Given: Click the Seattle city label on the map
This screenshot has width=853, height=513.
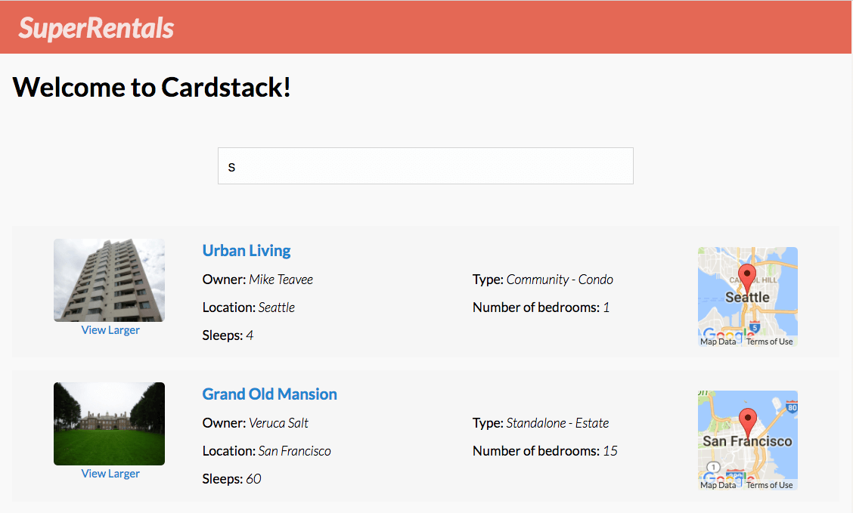Looking at the screenshot, I should pos(747,298).
